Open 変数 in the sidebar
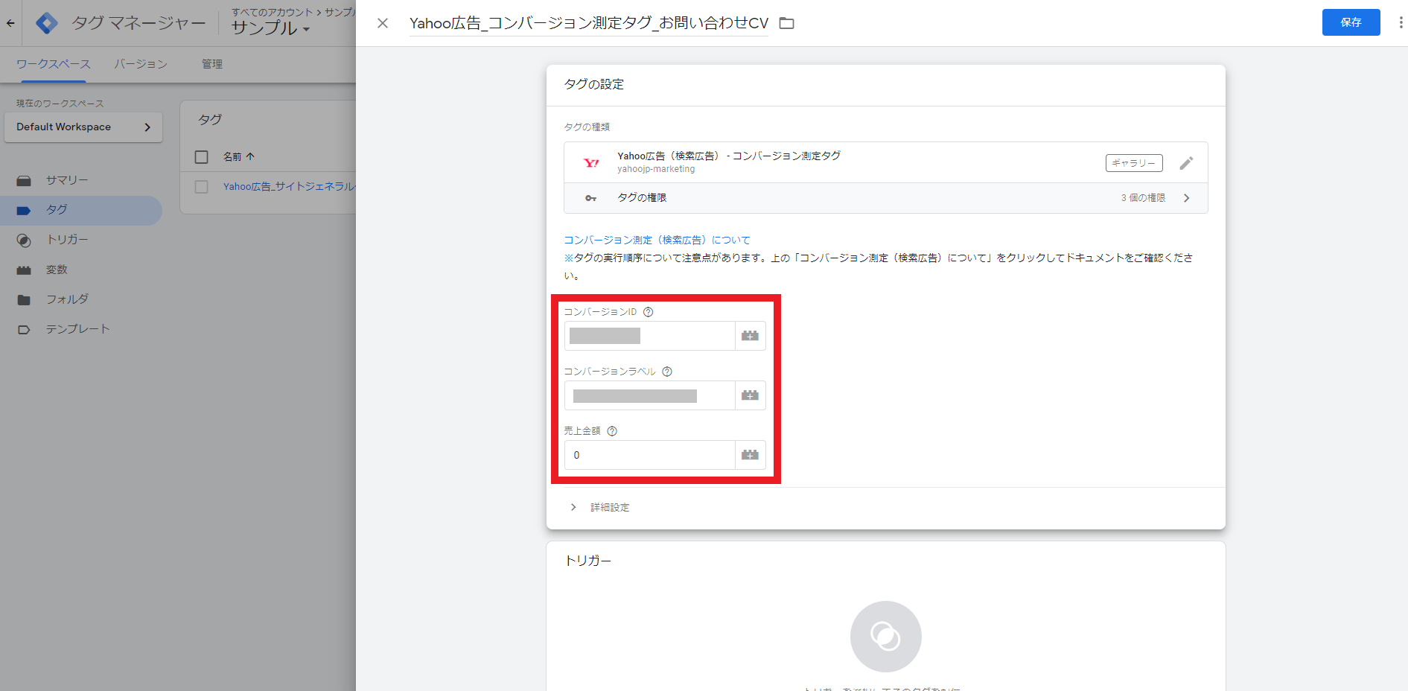The height and width of the screenshot is (691, 1408). pyautogui.click(x=81, y=270)
